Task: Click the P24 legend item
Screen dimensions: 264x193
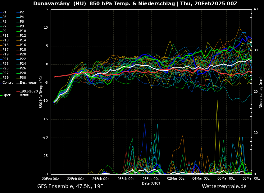Action: point(23,64)
